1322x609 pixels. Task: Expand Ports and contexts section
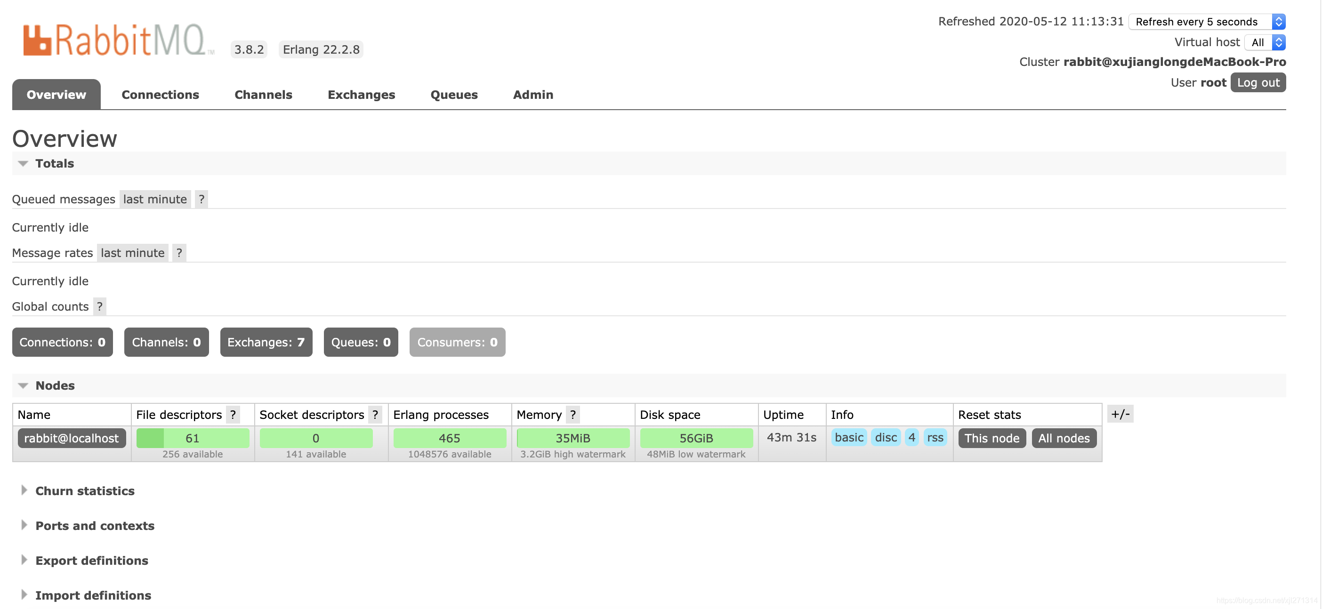(x=95, y=526)
